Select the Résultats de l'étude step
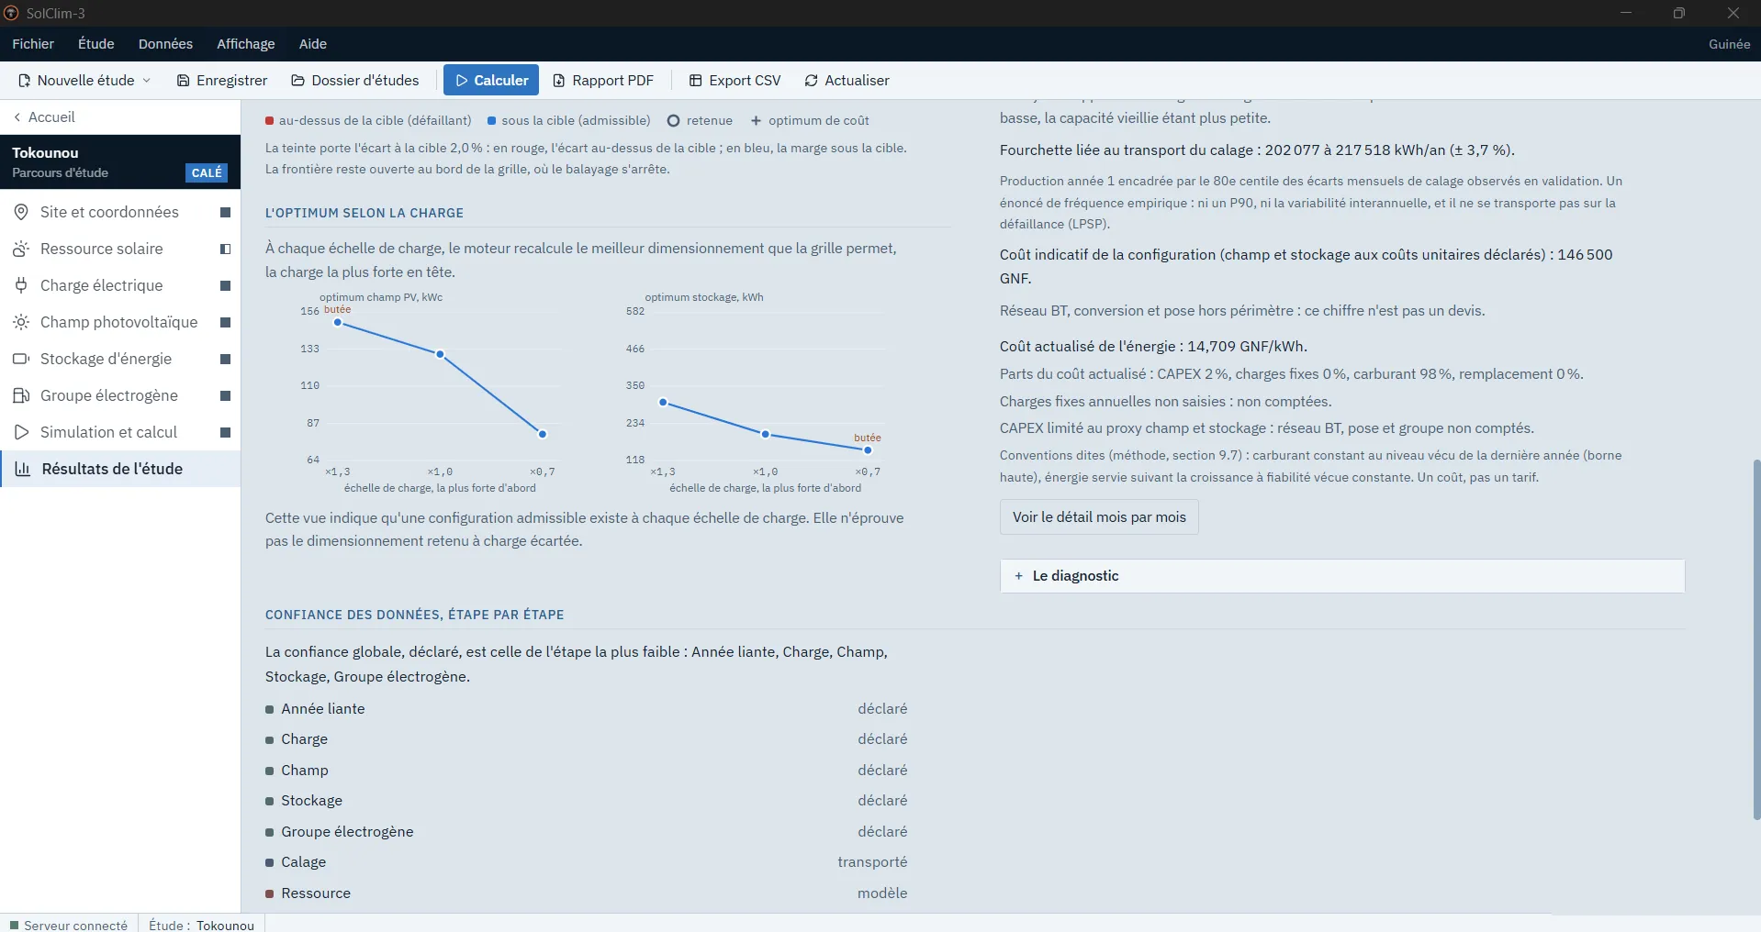The height and width of the screenshot is (932, 1761). (x=120, y=469)
